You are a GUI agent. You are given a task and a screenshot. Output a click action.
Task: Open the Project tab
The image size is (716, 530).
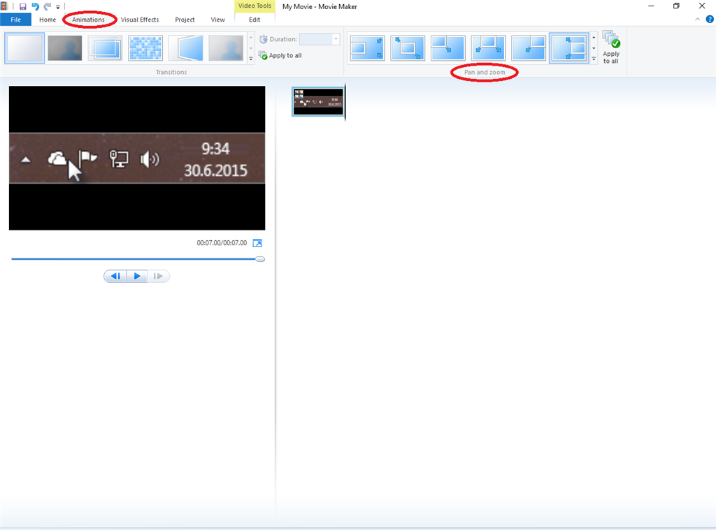[185, 20]
